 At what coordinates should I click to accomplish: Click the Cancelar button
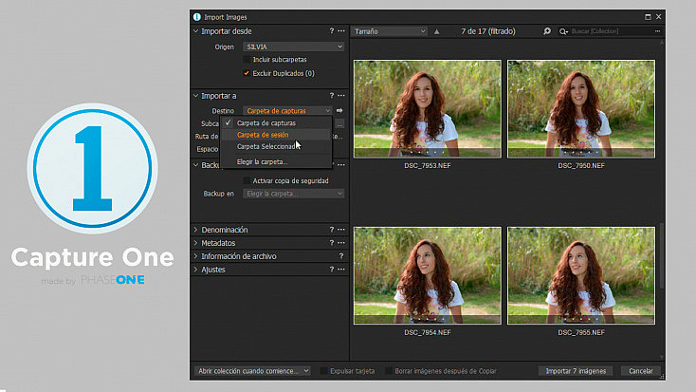[x=640, y=371]
